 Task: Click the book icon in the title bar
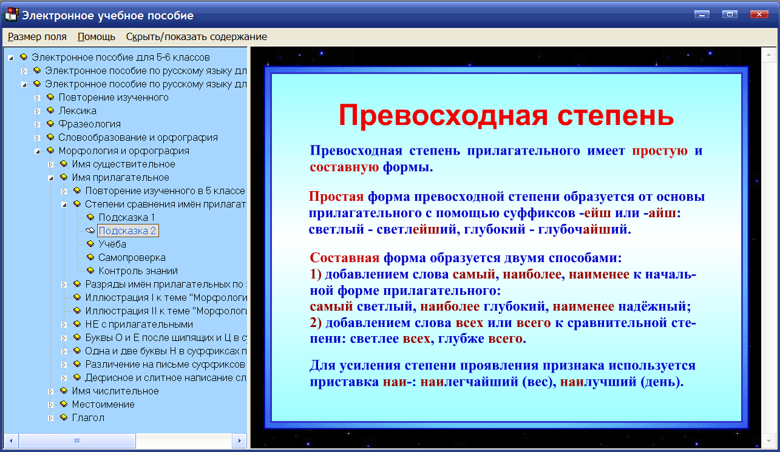point(9,15)
